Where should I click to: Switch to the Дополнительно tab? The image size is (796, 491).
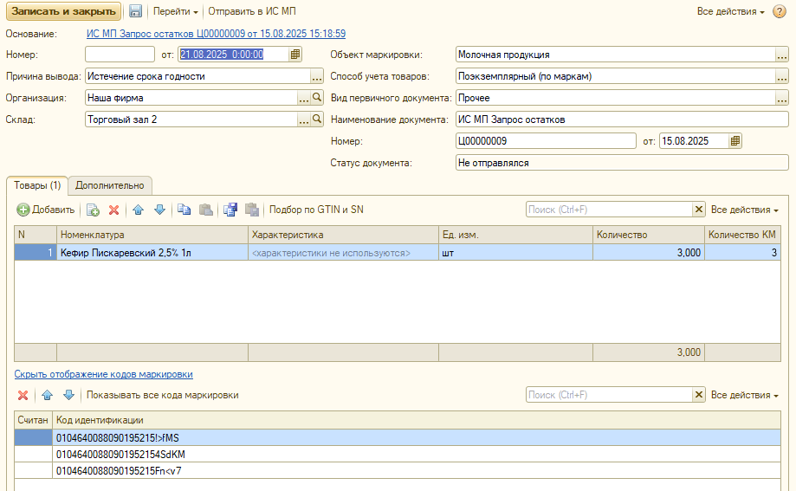pos(110,185)
